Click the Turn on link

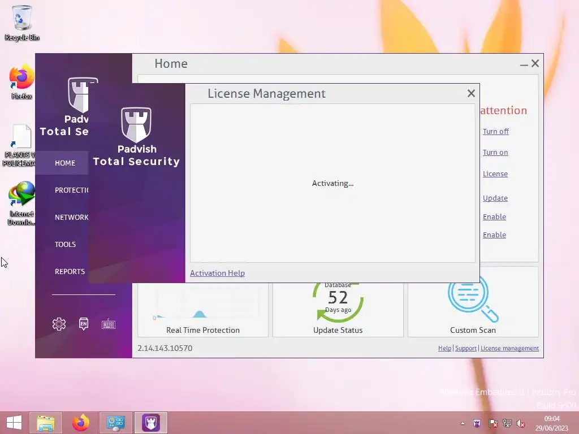click(x=495, y=153)
